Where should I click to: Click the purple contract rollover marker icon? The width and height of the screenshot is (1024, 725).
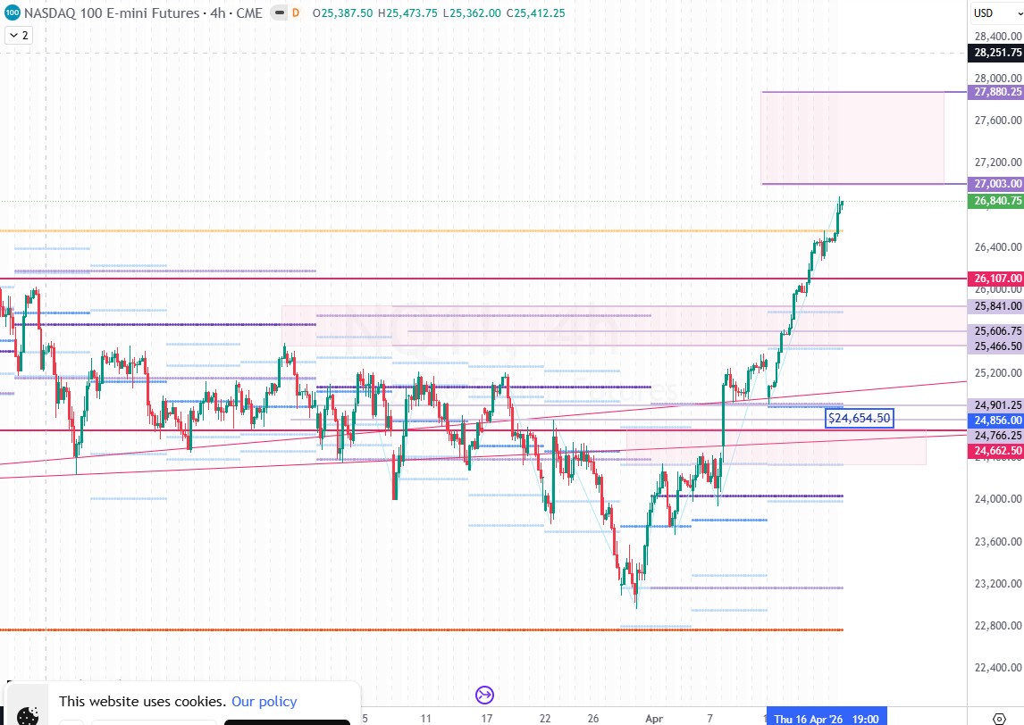coord(485,695)
